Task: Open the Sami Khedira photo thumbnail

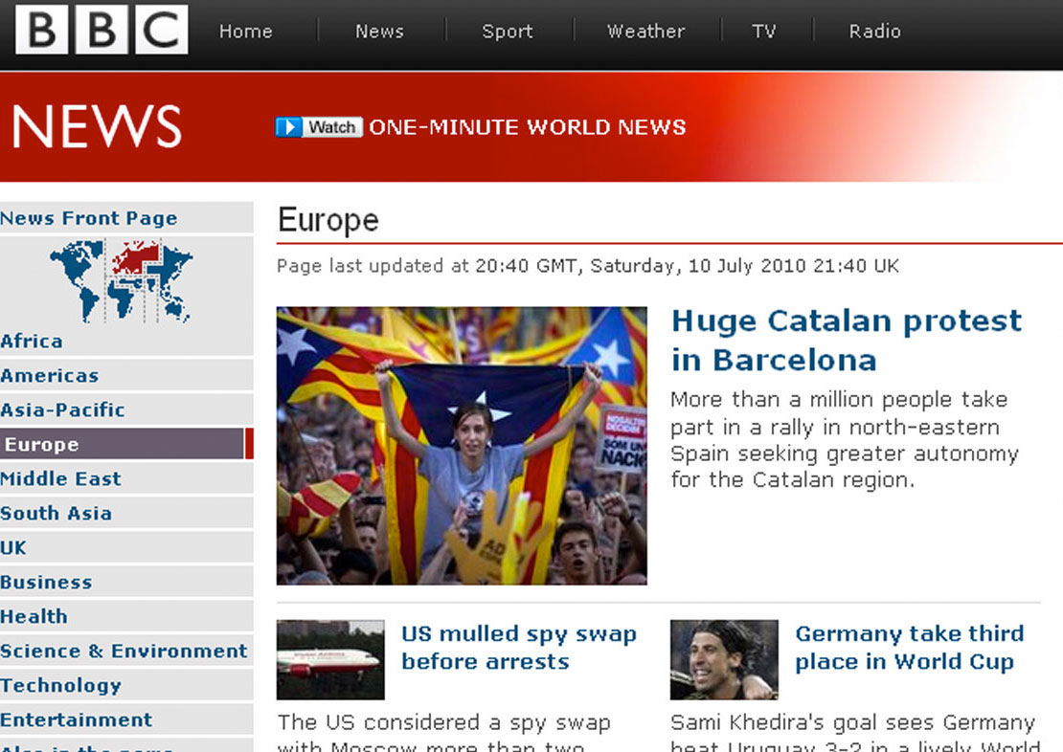Action: tap(724, 659)
